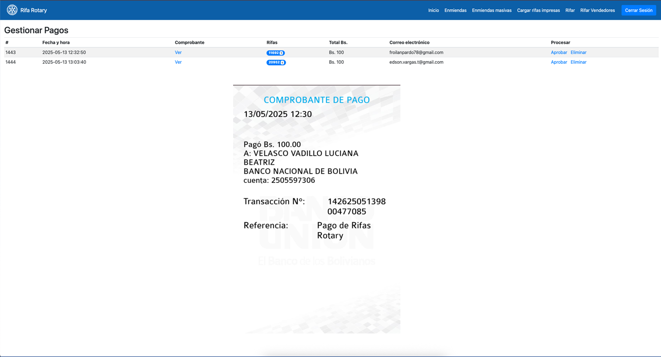The width and height of the screenshot is (661, 357).
Task: View the comprobante for payment 1444
Action: [x=178, y=62]
